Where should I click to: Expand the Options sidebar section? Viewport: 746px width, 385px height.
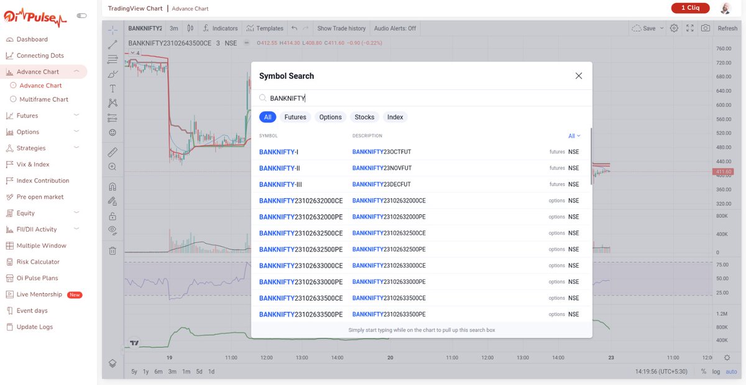click(76, 132)
